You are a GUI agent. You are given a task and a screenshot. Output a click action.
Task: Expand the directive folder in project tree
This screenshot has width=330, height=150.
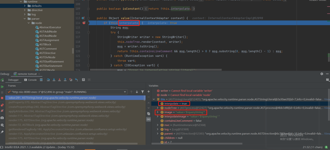coord(25,10)
